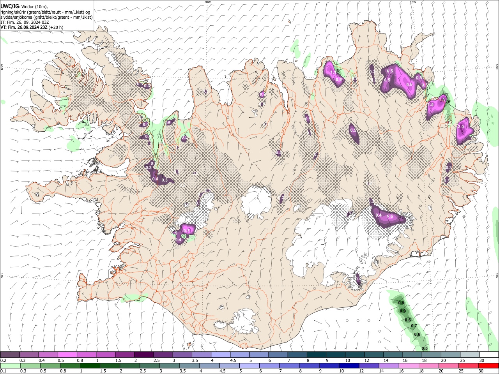Click the '2.0' snowfall value in the east
The image size is (499, 374).
(460, 127)
